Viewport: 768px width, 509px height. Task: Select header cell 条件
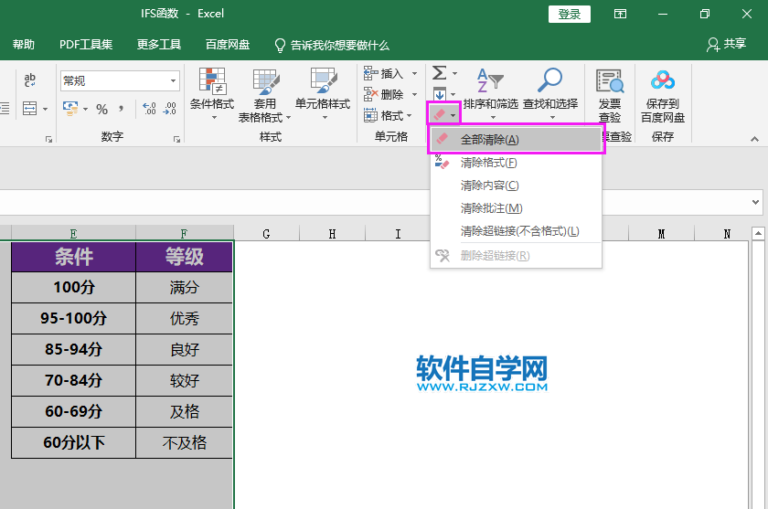click(73, 257)
